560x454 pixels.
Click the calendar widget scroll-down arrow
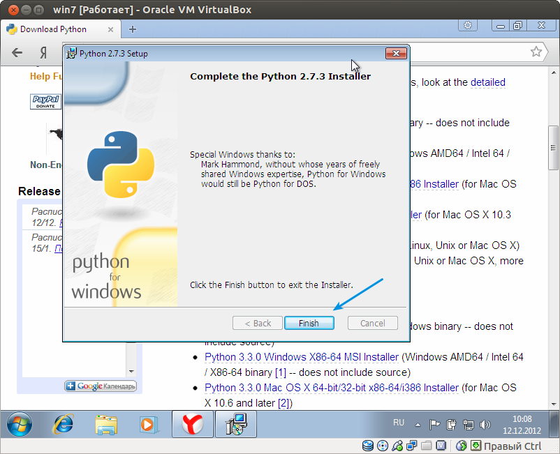(x=131, y=372)
